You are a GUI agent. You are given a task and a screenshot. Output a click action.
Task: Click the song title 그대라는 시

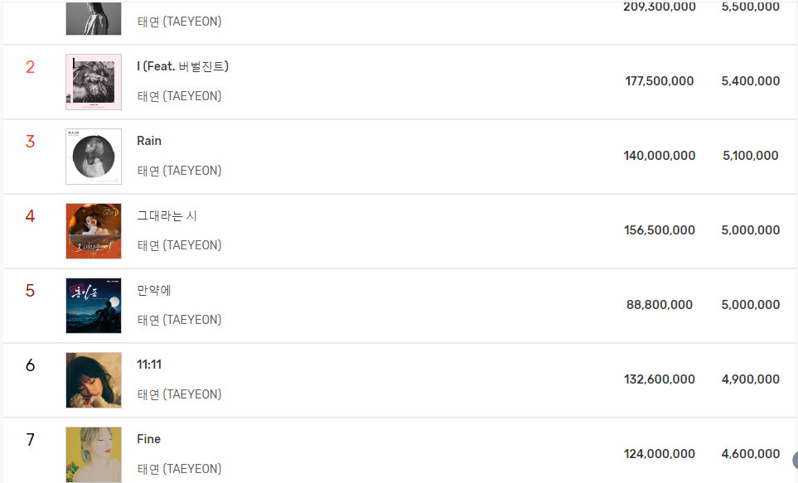click(167, 215)
